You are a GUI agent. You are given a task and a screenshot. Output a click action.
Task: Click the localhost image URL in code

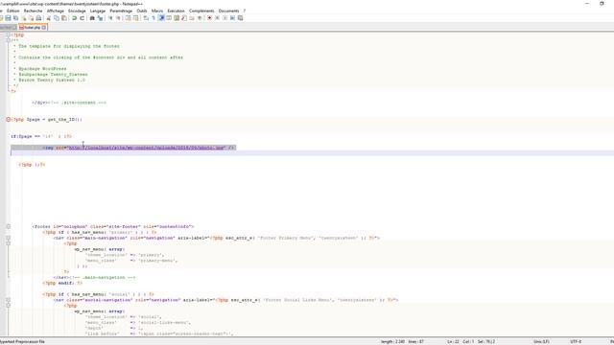click(x=147, y=148)
